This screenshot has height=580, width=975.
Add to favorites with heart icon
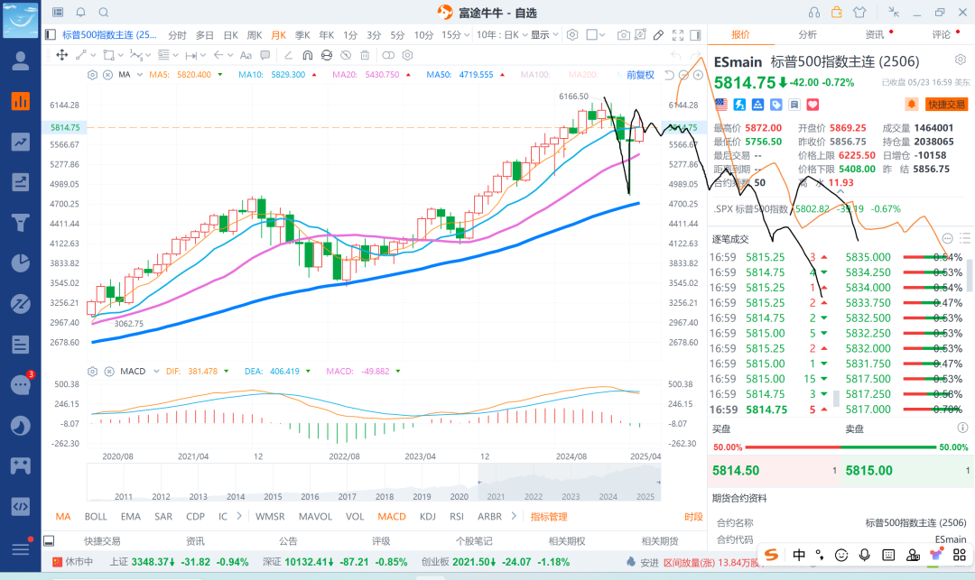coord(812,105)
